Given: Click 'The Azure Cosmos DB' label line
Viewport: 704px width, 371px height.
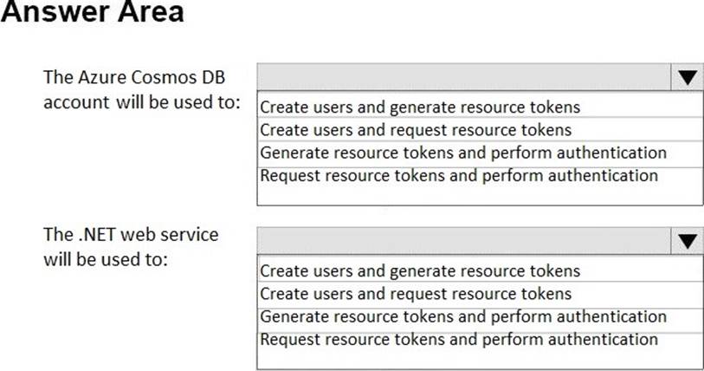Looking at the screenshot, I should click(x=127, y=77).
